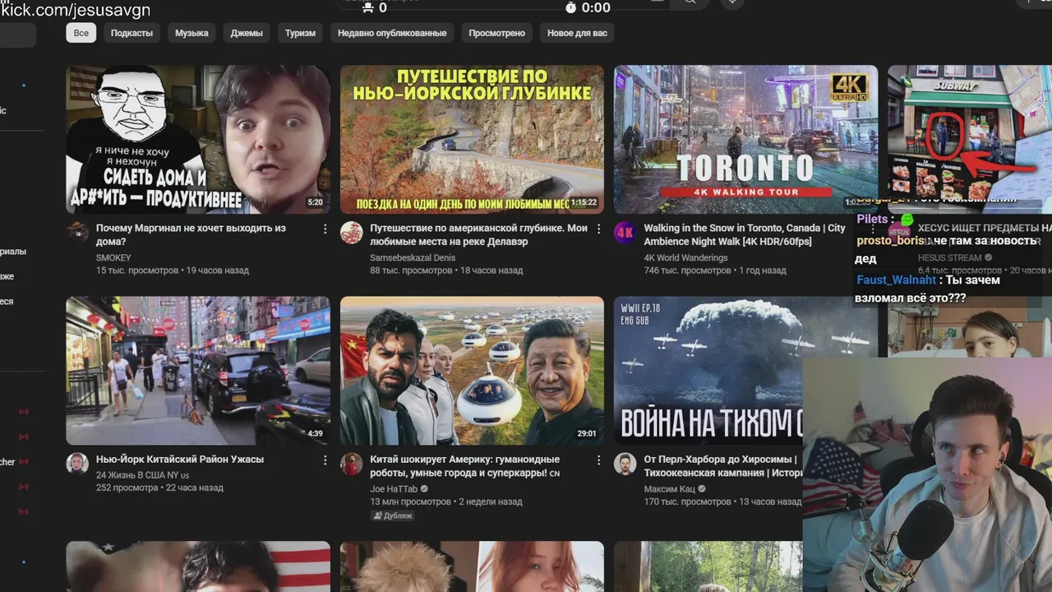Play the Маргинал сидеть дома video thumbnail
The image size is (1052, 592).
pyautogui.click(x=198, y=140)
